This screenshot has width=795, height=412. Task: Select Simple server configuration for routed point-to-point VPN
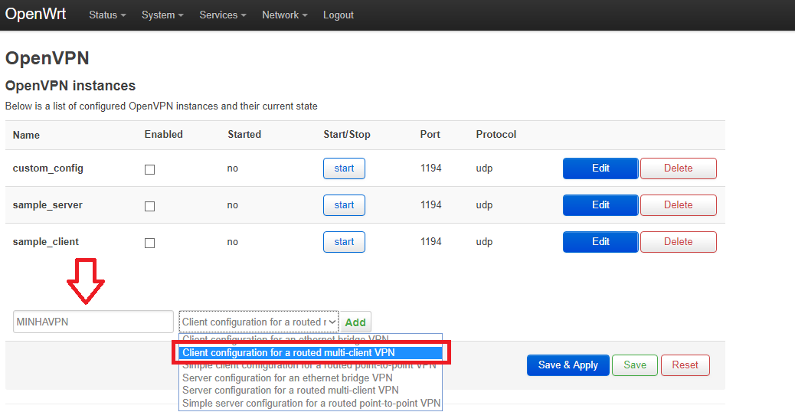pyautogui.click(x=311, y=404)
